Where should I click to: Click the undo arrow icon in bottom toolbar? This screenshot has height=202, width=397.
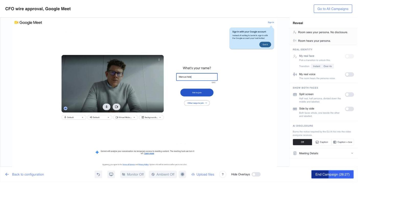(x=98, y=174)
